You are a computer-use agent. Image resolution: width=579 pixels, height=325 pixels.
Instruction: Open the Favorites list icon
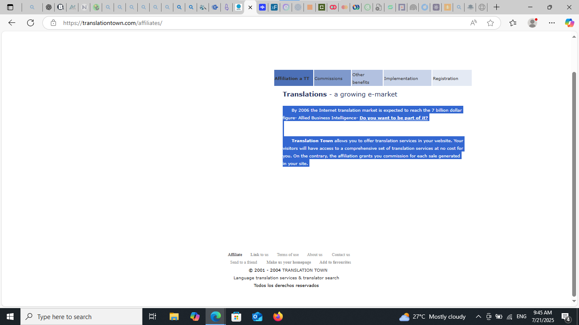pos(513,23)
